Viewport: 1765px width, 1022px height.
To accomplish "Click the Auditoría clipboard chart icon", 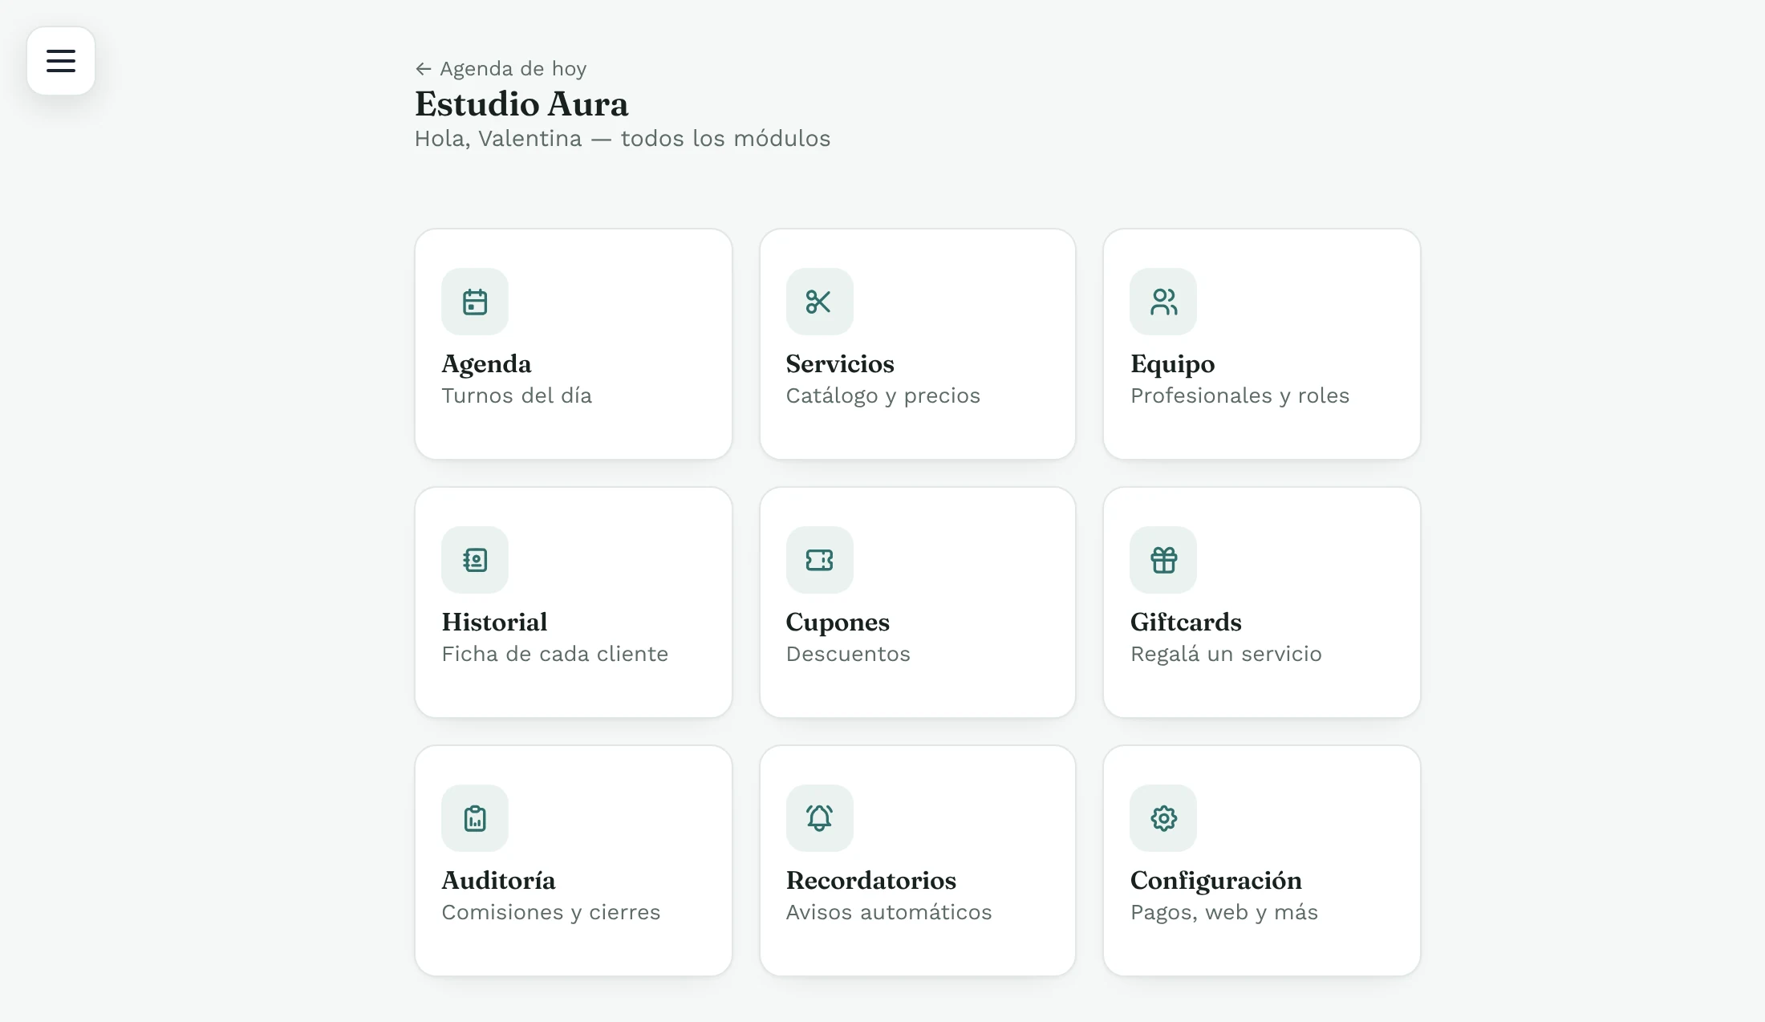I will [x=475, y=818].
